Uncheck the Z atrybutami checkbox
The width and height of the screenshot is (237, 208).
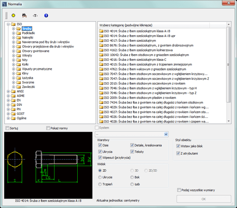click(178, 153)
